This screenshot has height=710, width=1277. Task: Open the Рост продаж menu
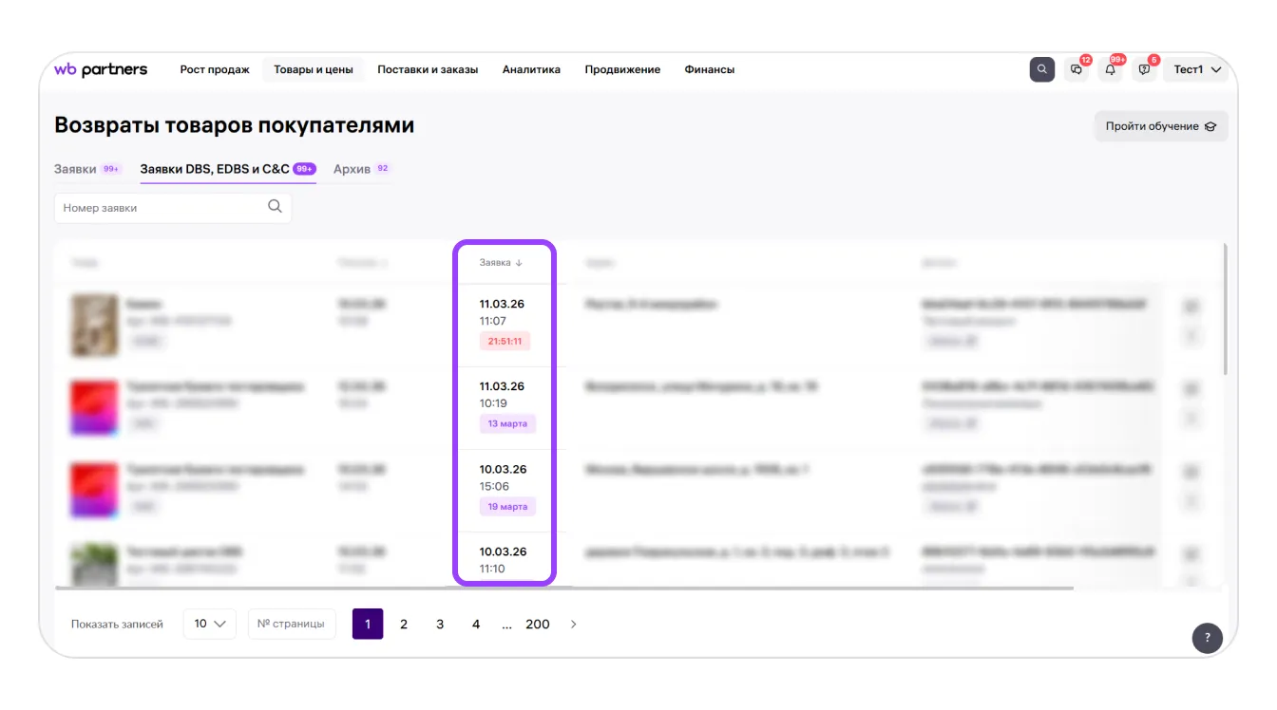215,69
